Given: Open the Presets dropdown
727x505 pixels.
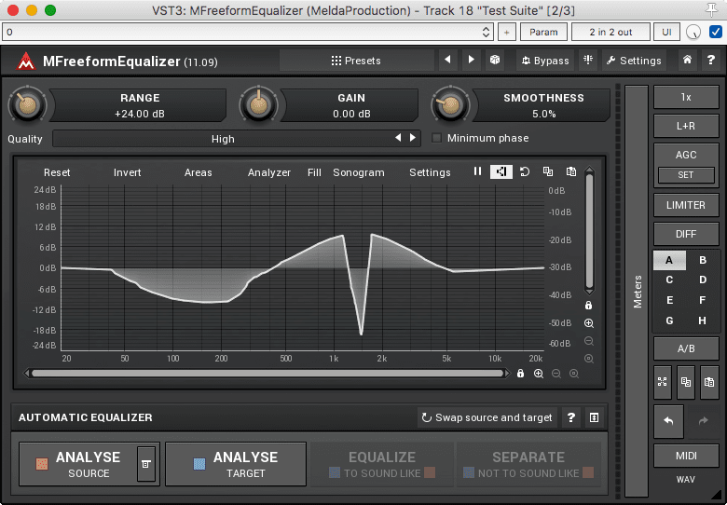Looking at the screenshot, I should pyautogui.click(x=356, y=61).
